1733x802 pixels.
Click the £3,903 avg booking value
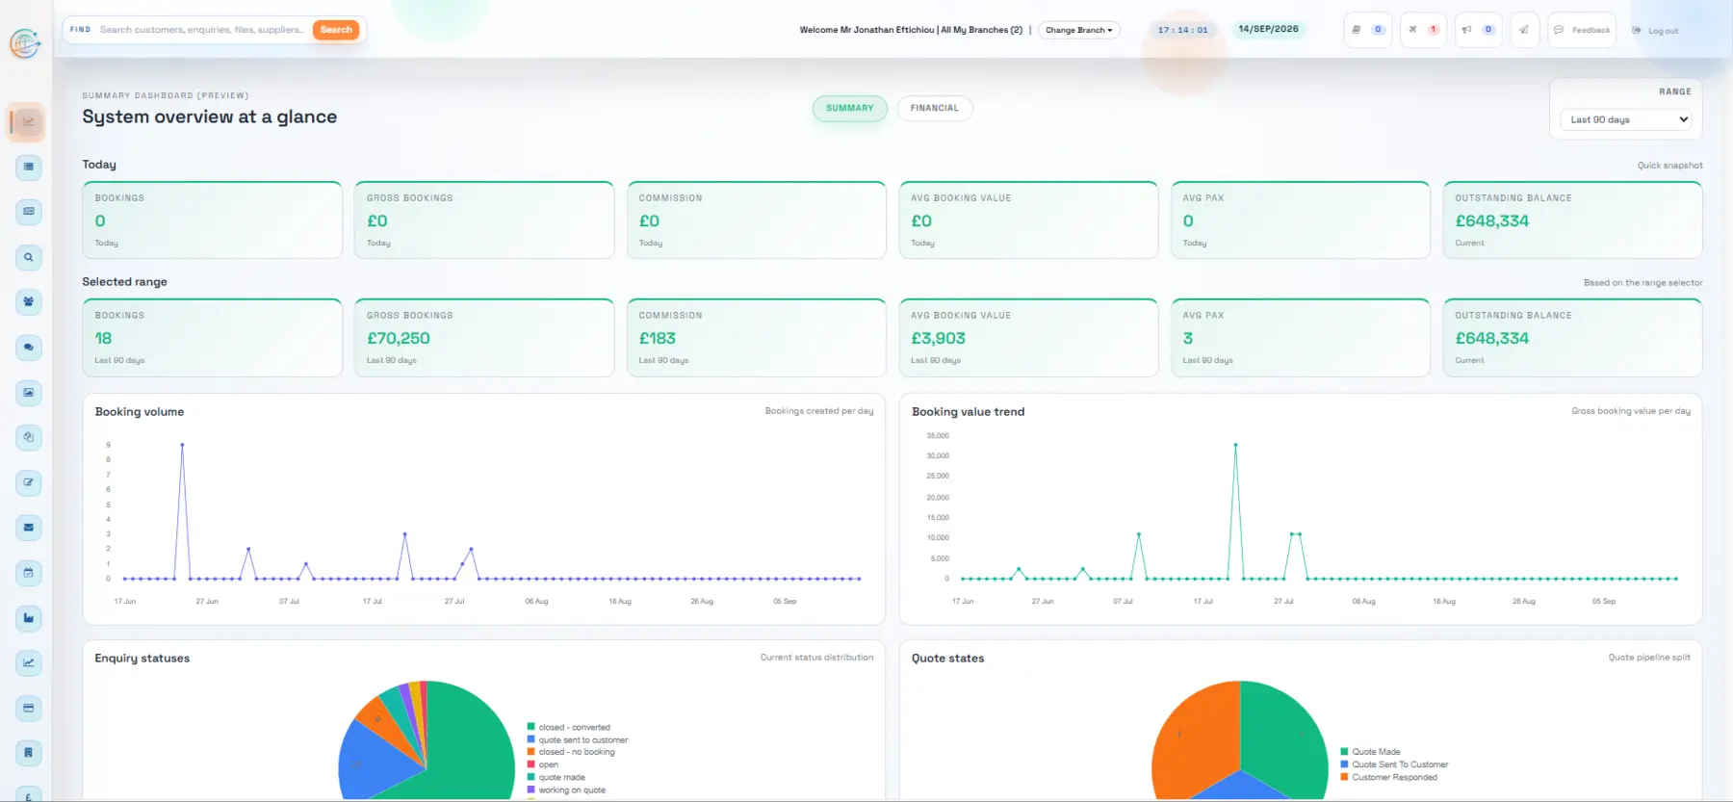click(x=939, y=338)
